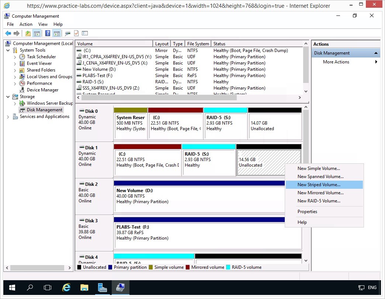Screen dimensions: 385x299
Task: Expand the Task Scheduler tree node
Action: pos(15,57)
